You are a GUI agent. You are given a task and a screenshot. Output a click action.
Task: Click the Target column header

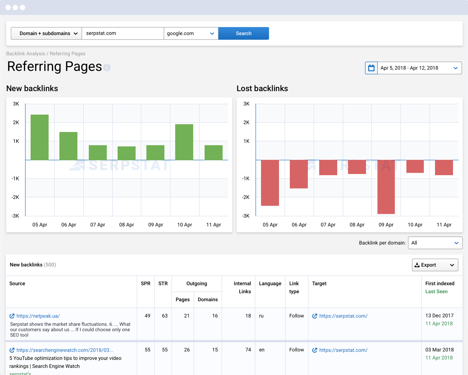[x=319, y=283]
